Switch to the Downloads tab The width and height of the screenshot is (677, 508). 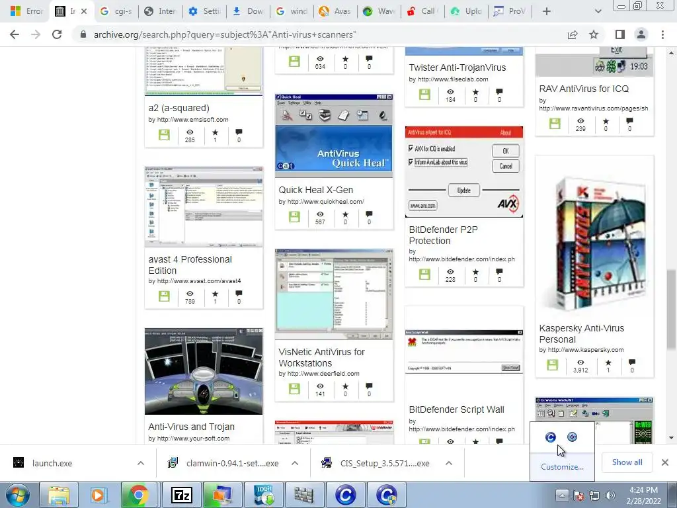(248, 11)
